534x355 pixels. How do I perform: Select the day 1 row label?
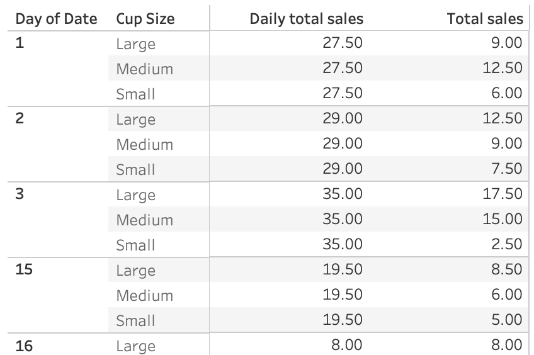[20, 44]
